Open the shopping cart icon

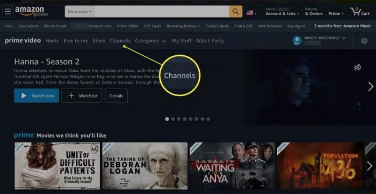(x=360, y=11)
